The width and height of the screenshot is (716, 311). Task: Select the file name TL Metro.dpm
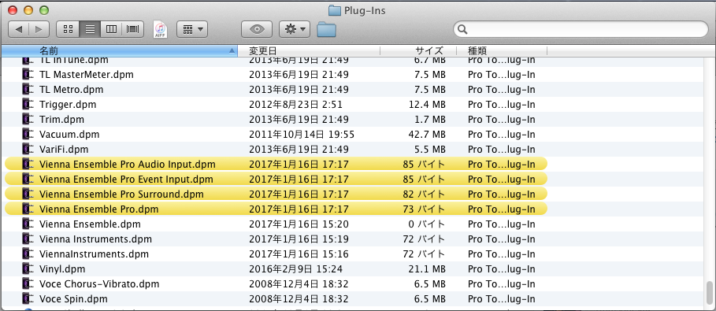(x=71, y=90)
